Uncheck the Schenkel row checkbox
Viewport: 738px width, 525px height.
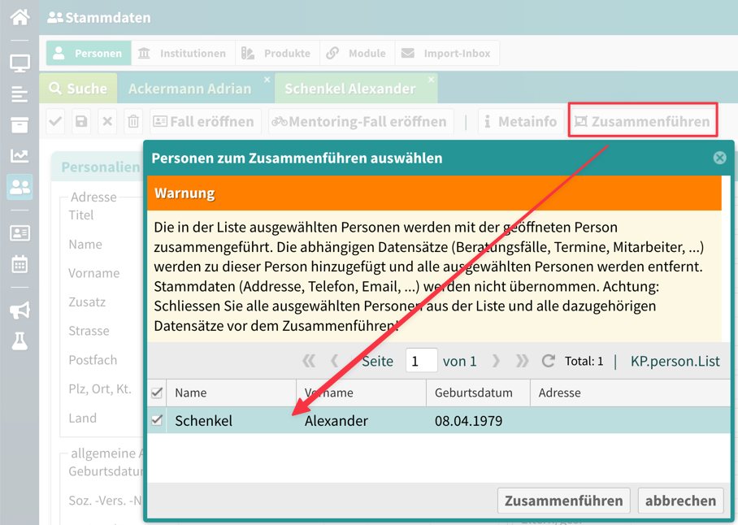[157, 420]
